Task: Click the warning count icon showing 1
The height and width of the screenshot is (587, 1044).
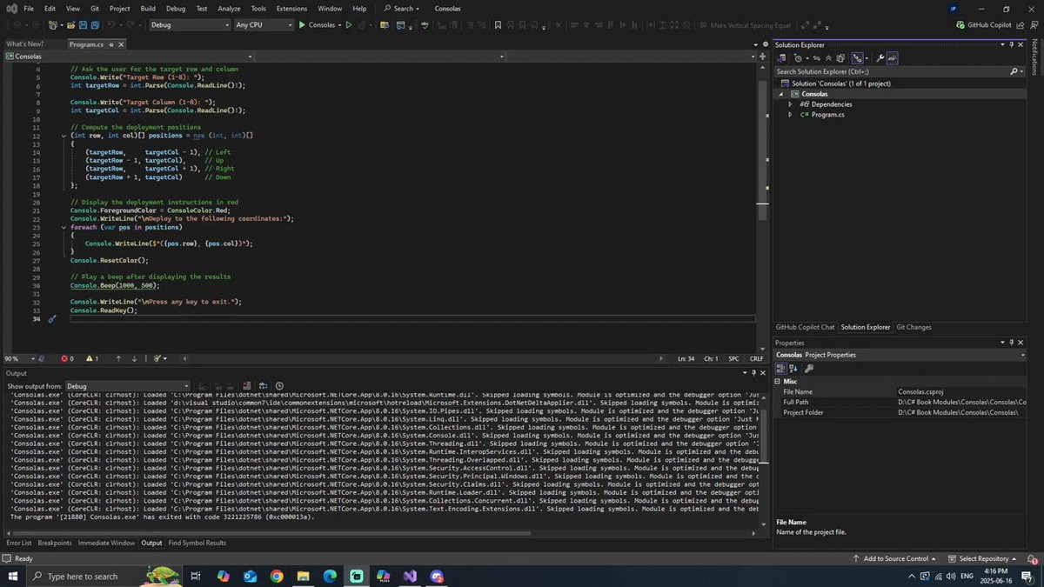Action: point(90,358)
